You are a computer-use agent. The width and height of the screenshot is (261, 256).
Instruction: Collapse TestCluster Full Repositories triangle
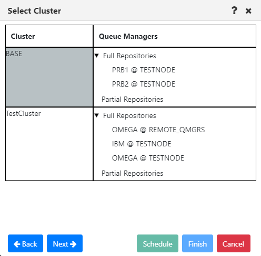click(x=97, y=115)
